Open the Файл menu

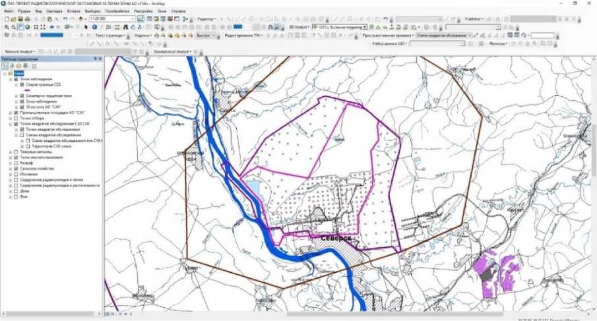coord(9,11)
